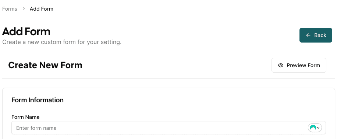Click the Preview Form label text
This screenshot has height=139, width=337.
click(x=303, y=65)
